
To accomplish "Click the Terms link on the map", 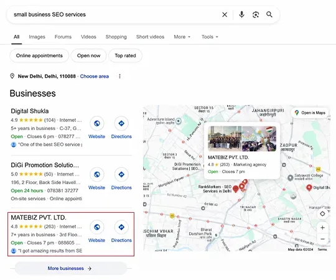I will click(322, 250).
